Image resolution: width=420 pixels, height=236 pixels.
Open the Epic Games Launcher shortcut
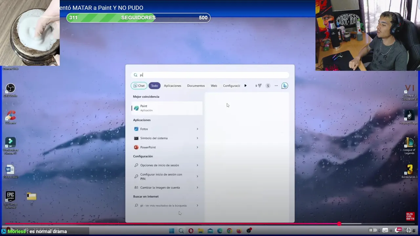pos(10,200)
